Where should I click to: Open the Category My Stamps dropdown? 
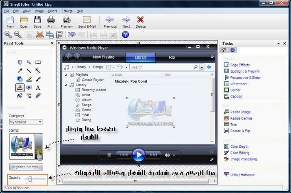pos(26,122)
